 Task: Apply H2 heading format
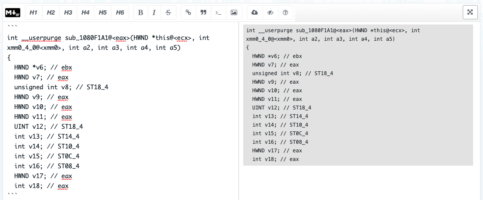click(50, 12)
